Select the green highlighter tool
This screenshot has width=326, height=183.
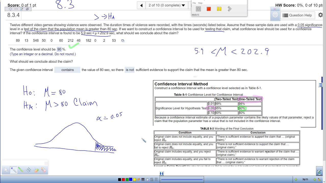21,170
